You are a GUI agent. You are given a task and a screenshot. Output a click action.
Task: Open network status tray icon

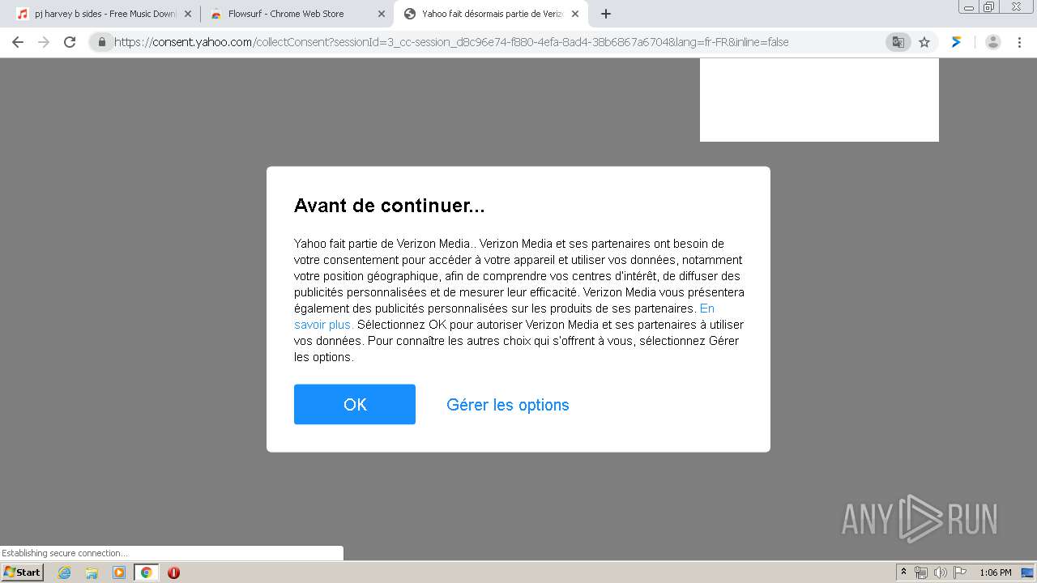point(921,572)
